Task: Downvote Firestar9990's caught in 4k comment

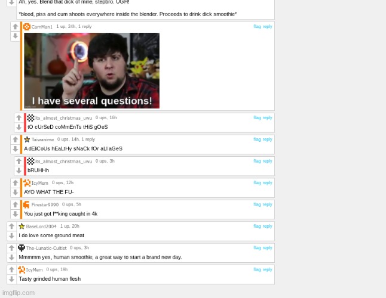Action: [16, 214]
